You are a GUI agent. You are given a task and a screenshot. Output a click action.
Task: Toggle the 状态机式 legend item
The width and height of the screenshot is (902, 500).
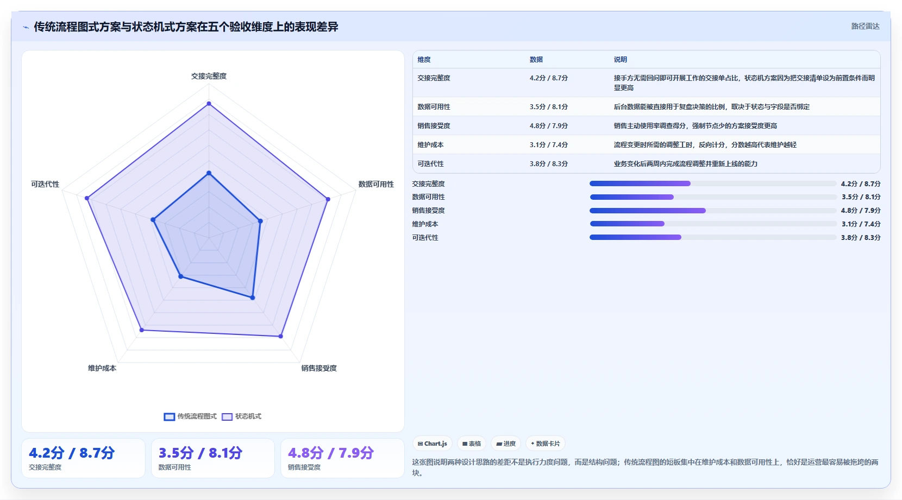point(242,416)
